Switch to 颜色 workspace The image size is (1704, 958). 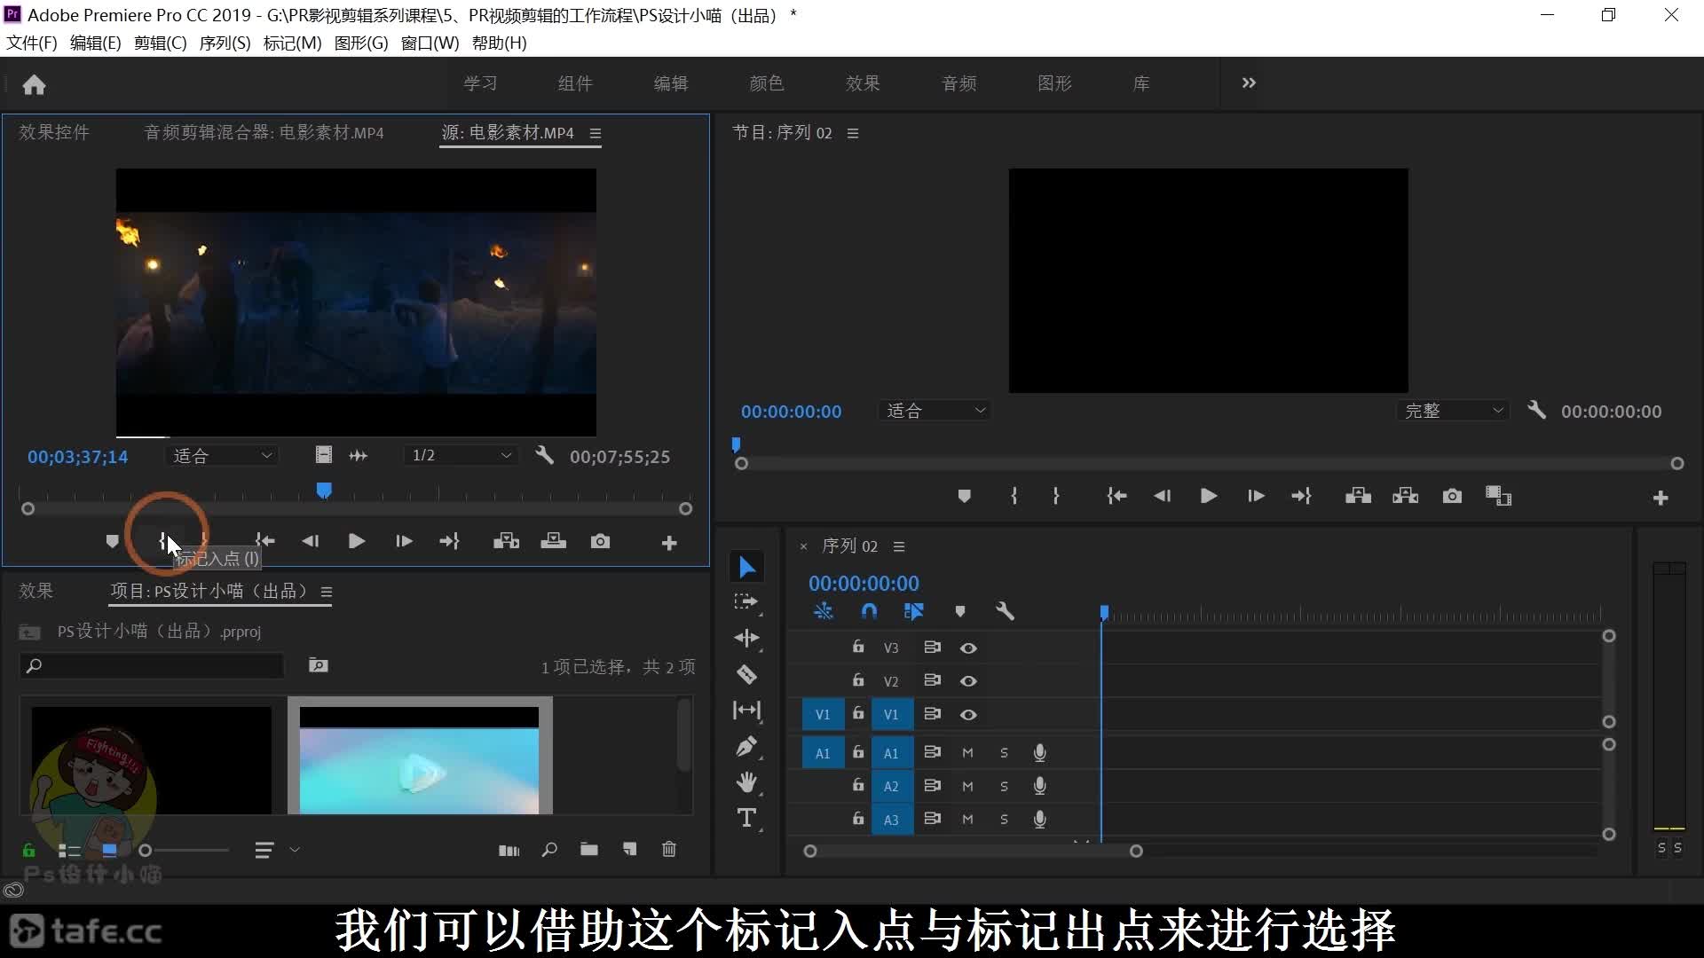(767, 83)
